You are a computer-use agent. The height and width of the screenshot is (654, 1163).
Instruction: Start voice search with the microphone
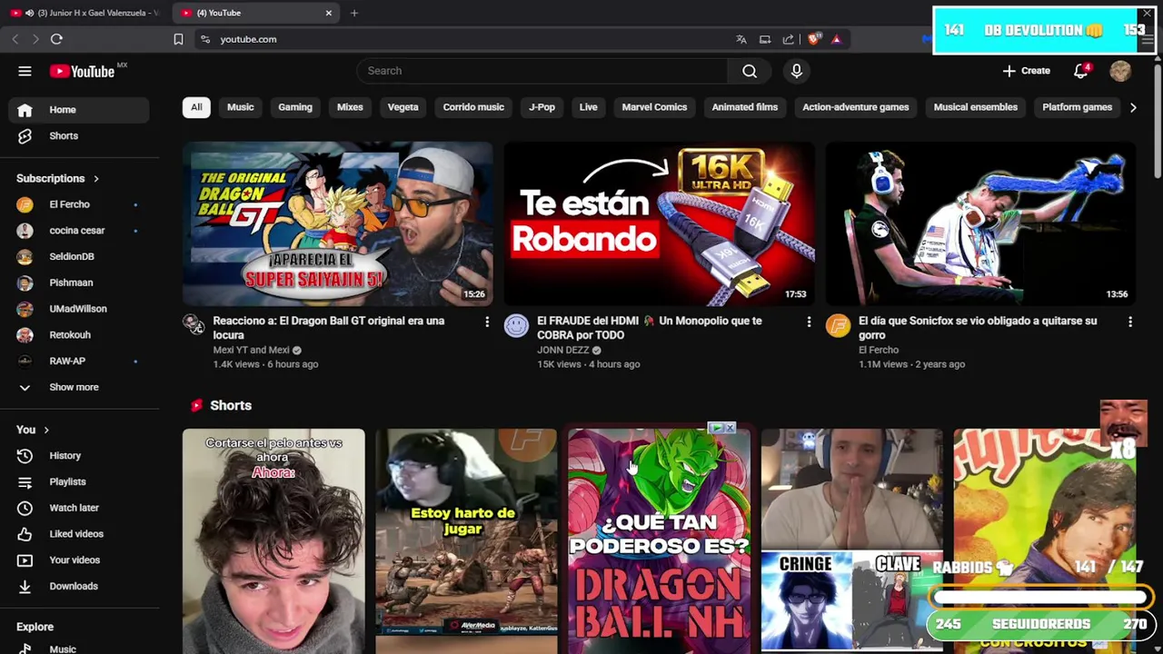797,71
